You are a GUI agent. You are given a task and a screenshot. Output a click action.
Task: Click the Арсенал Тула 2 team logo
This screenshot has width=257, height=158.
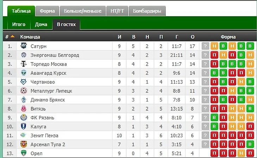[24, 144]
